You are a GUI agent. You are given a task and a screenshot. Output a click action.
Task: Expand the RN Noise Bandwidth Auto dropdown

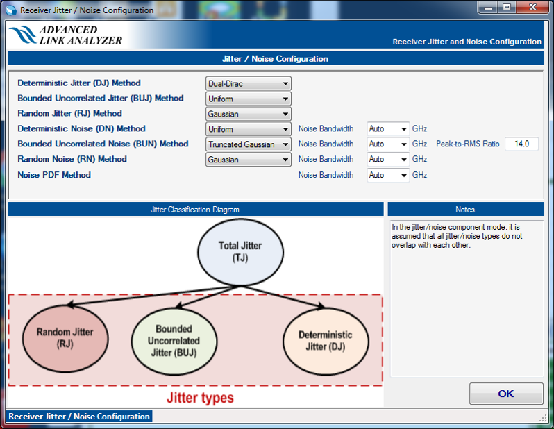click(388, 160)
